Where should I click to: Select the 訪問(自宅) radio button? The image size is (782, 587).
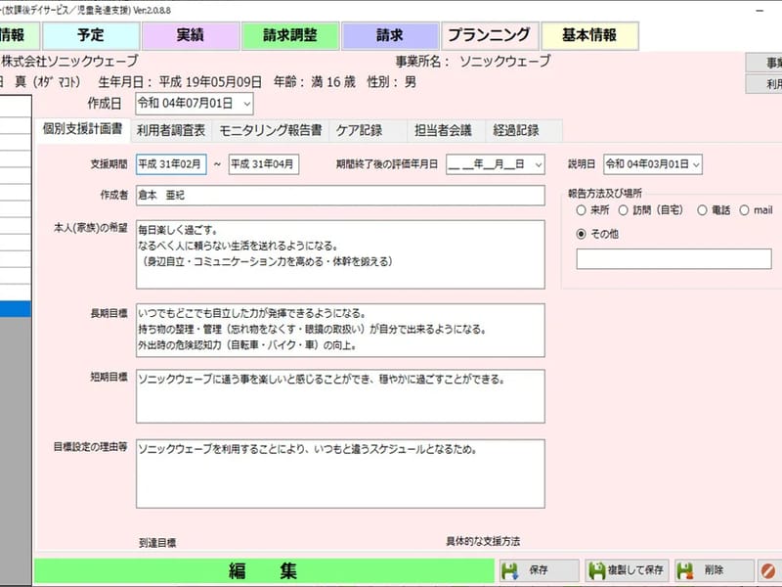point(623,210)
